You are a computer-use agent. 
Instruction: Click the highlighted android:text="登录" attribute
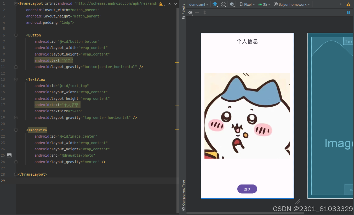[54, 60]
